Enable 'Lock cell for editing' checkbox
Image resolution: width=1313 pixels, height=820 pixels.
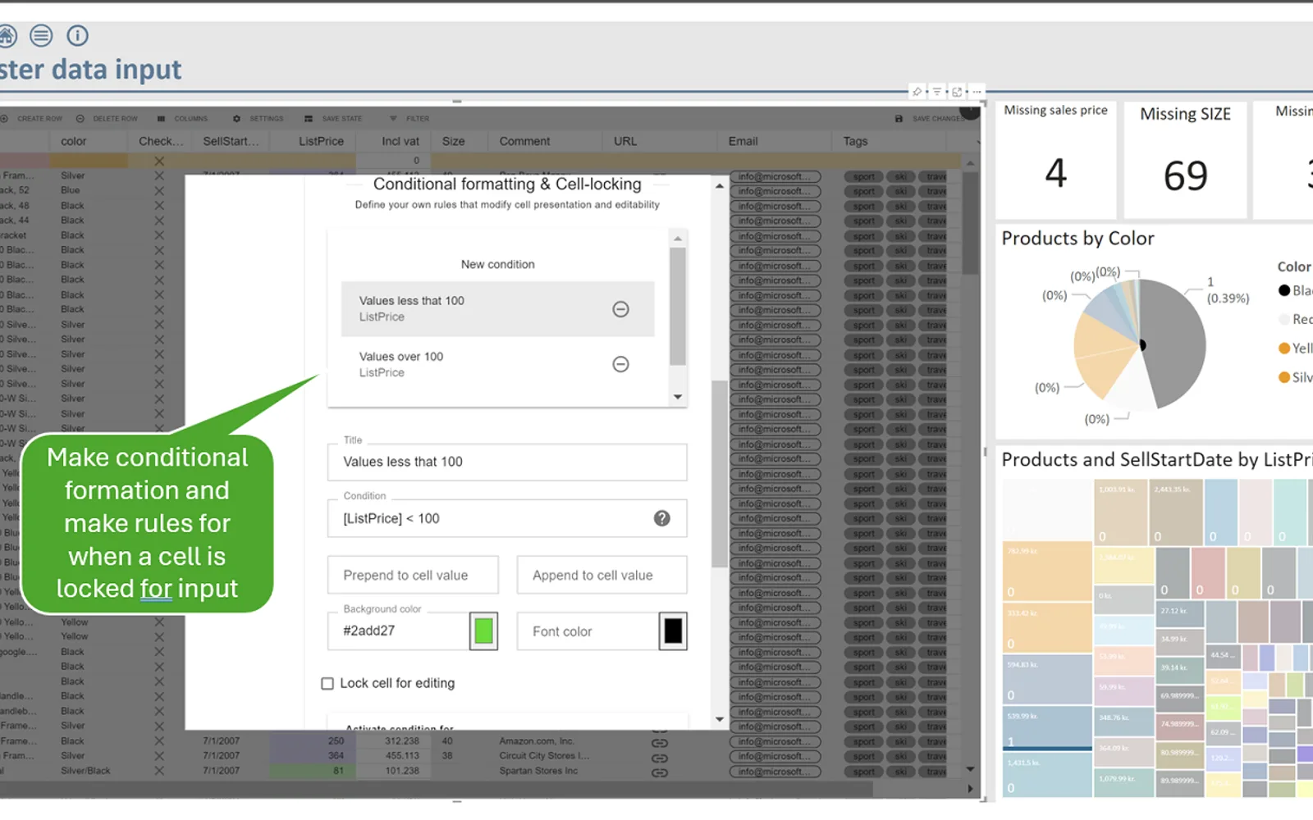click(327, 684)
